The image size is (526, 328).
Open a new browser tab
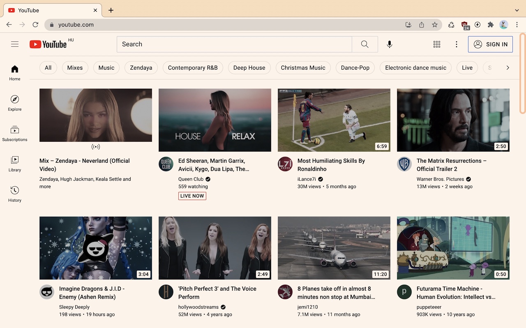[111, 10]
